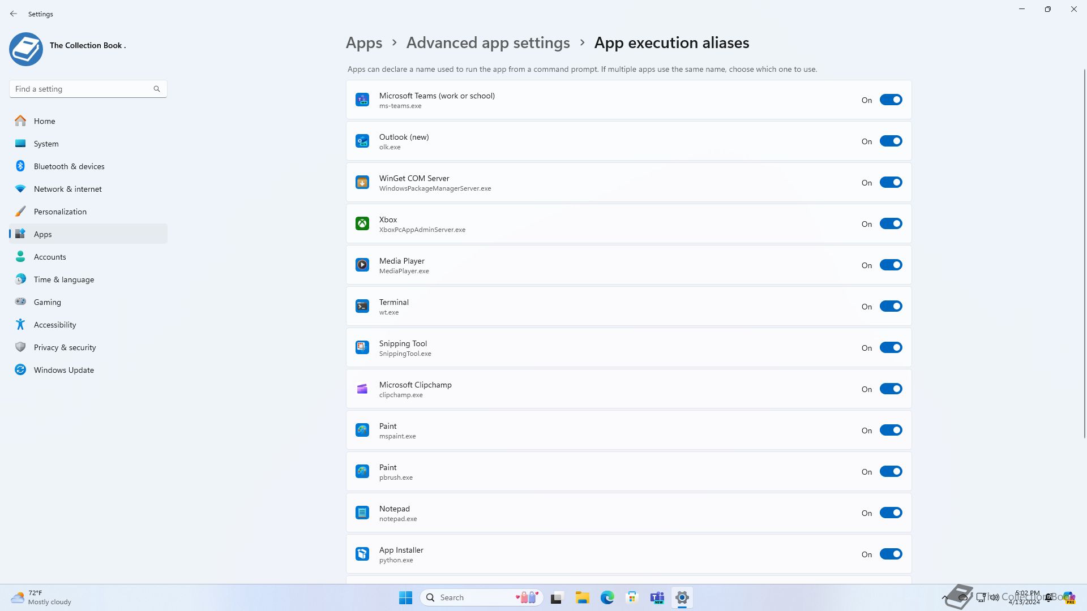Click the WindowsPackageManagerServer.exe alias text

click(x=435, y=188)
